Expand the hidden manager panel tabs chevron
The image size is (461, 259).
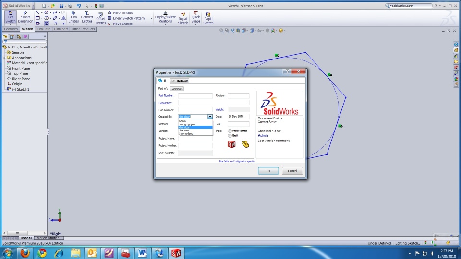[45, 36]
